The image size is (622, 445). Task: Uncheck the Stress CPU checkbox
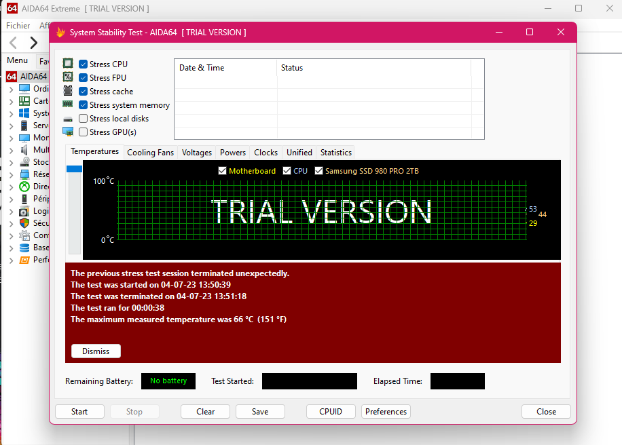(x=83, y=64)
